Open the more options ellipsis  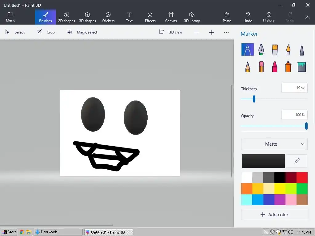226,32
